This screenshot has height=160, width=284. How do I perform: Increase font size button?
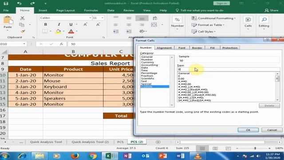(85, 24)
